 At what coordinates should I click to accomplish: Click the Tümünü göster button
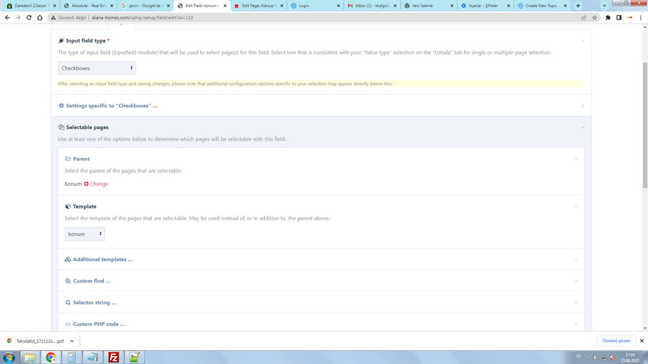[616, 341]
